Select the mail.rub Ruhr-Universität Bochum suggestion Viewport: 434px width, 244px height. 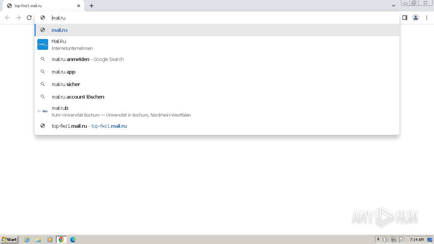point(217,111)
